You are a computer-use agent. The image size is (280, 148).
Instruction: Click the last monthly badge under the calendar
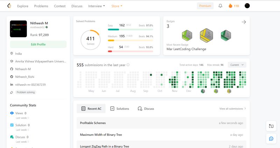tap(229, 91)
